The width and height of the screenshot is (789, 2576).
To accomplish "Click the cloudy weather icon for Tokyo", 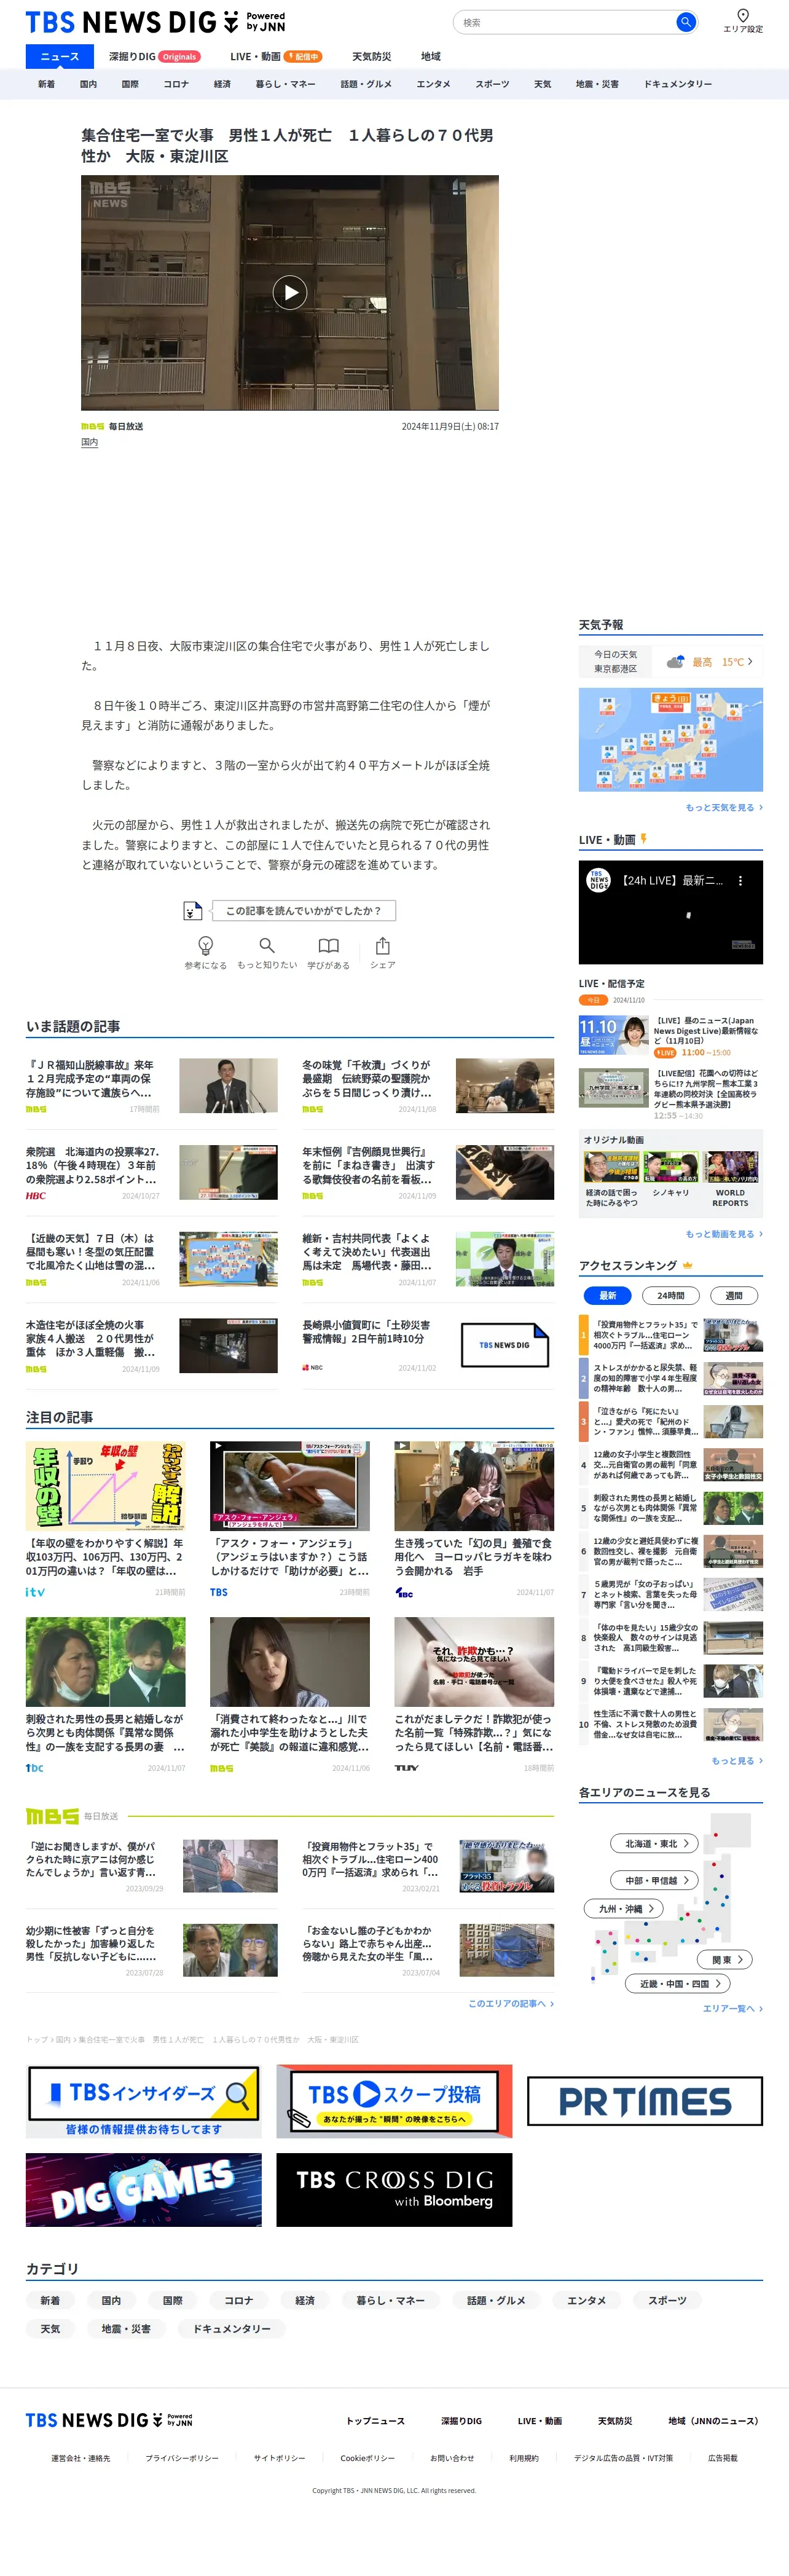I will pos(676,662).
